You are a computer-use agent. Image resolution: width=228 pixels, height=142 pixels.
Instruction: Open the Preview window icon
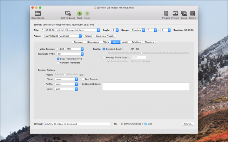[x=175, y=13]
